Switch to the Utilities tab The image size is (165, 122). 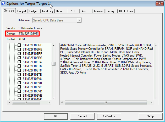click(126, 11)
